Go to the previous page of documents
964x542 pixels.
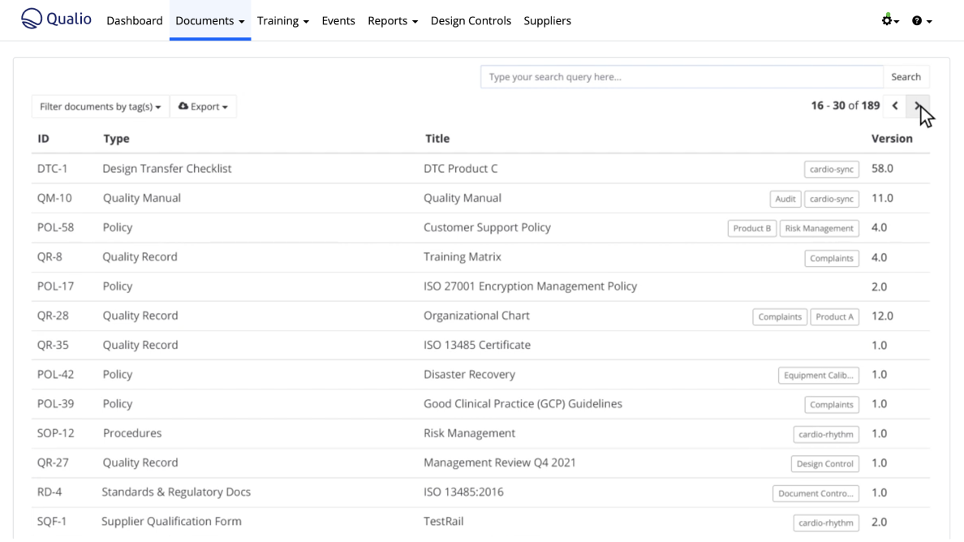[x=895, y=105]
